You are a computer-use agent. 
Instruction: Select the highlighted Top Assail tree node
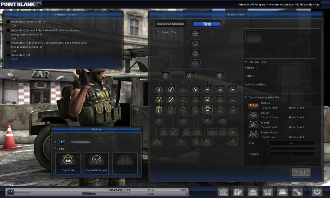pyautogui.click(x=207, y=109)
